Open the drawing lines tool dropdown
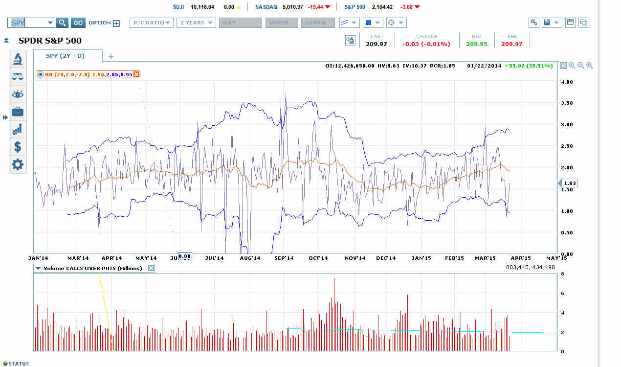 click(349, 23)
